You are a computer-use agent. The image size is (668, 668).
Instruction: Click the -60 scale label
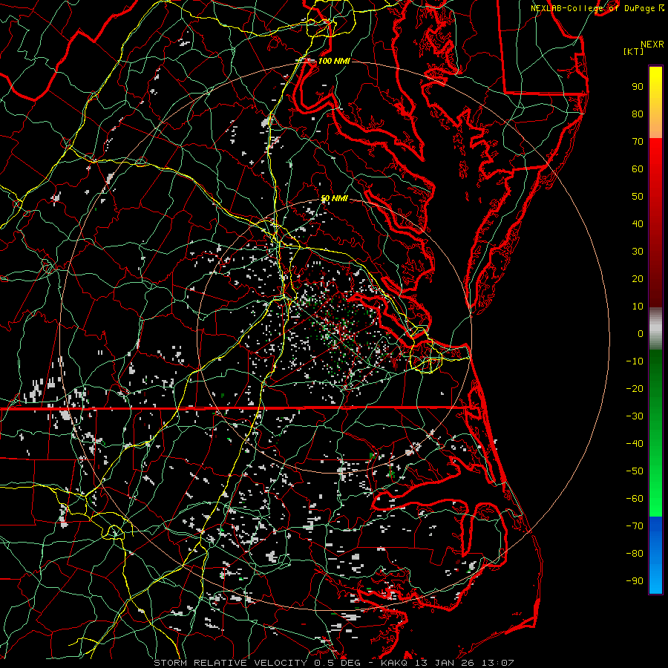(x=635, y=499)
